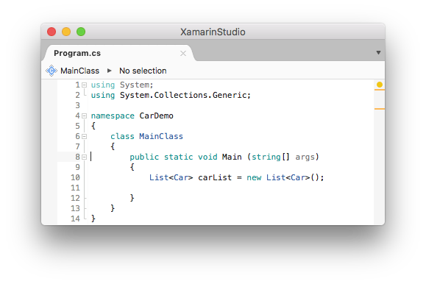This screenshot has width=426, height=284.
Task: Click 'MainClass' in the class declaration
Action: 161,136
